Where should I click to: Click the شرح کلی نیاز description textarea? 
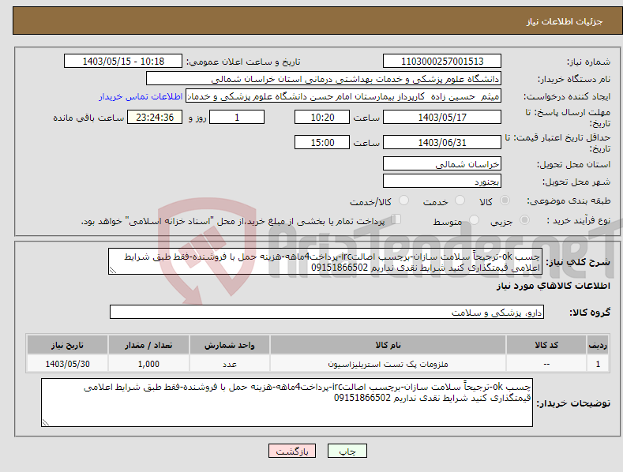(x=325, y=261)
